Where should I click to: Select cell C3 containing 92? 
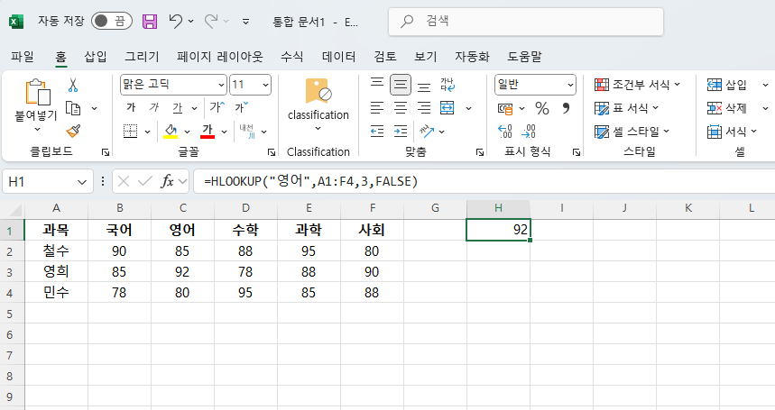coord(182,272)
